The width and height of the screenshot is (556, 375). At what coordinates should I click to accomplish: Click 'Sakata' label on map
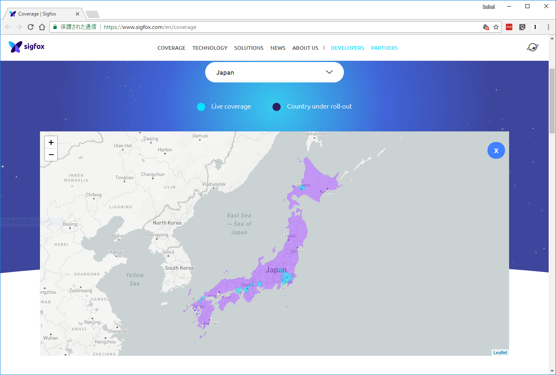288,236
